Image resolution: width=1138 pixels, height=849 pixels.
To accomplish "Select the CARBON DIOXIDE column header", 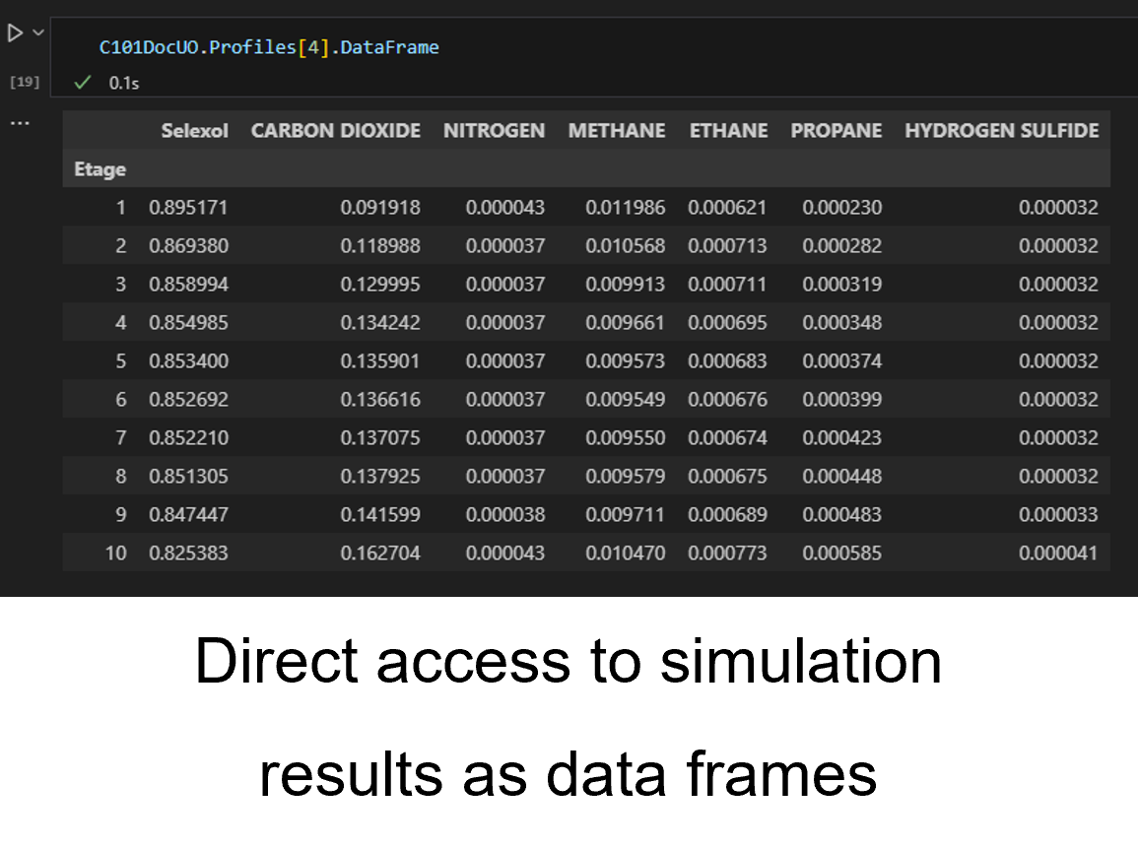I will [x=335, y=131].
